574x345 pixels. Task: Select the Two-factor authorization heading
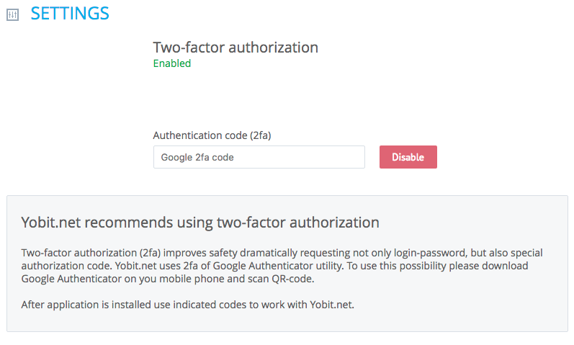click(236, 48)
